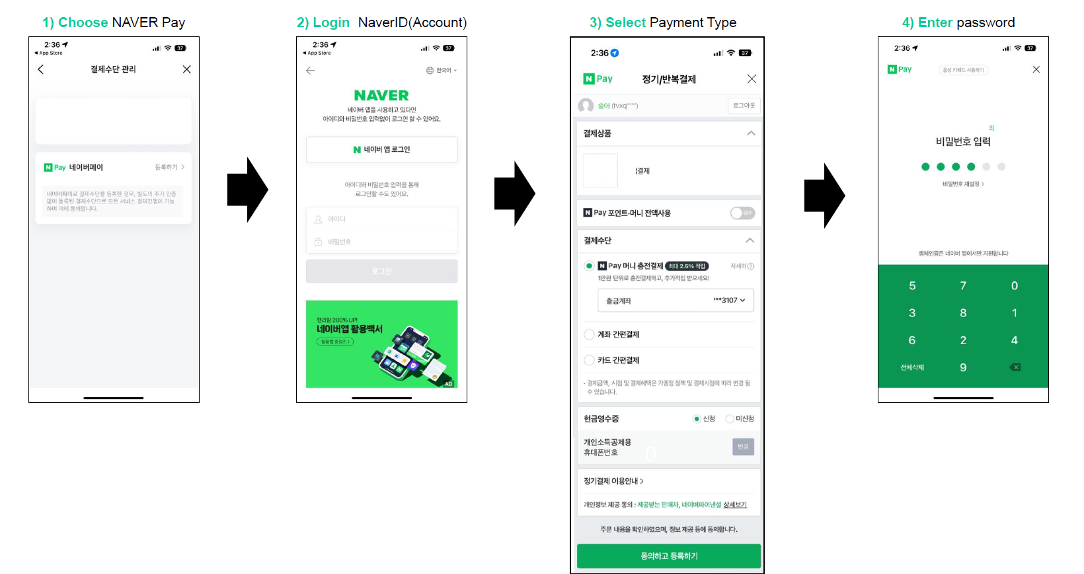This screenshot has height=574, width=1084.
Task: Click the N Pay logo on 정기/반복결제 screen
Action: 598,79
